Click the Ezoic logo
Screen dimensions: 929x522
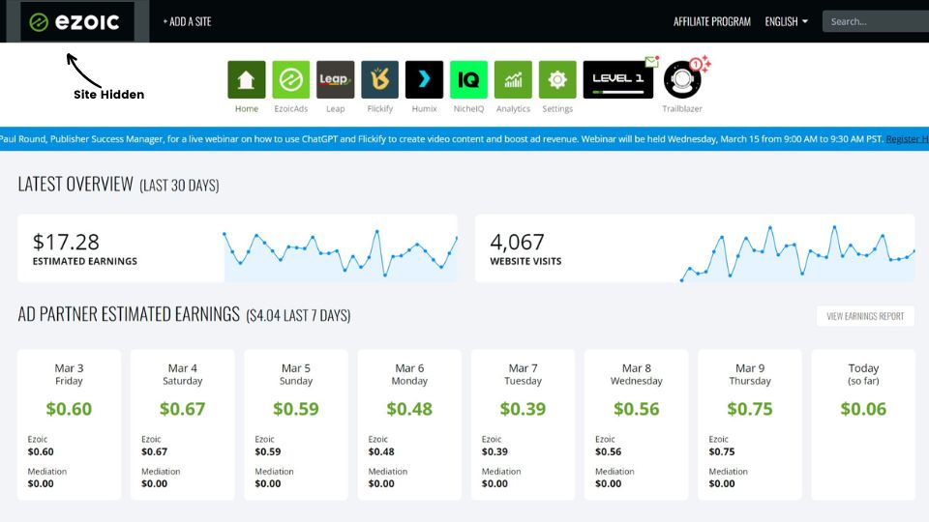coord(75,22)
